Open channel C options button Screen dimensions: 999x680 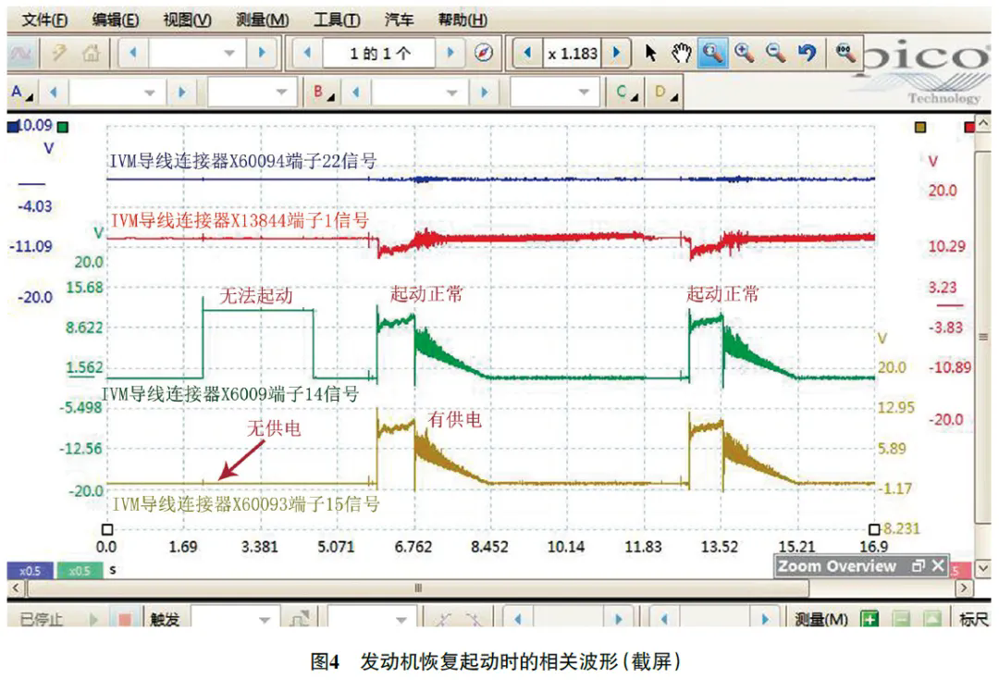(x=626, y=93)
